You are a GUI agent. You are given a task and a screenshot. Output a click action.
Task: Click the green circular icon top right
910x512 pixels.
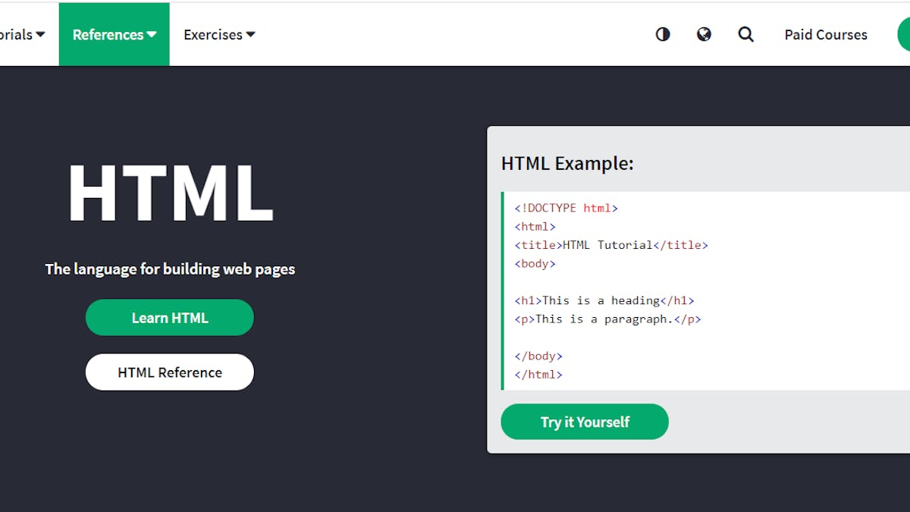905,34
